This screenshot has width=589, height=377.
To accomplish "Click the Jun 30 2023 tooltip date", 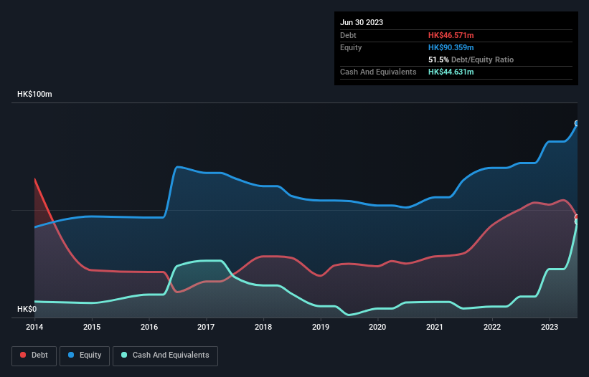I will click(x=362, y=22).
